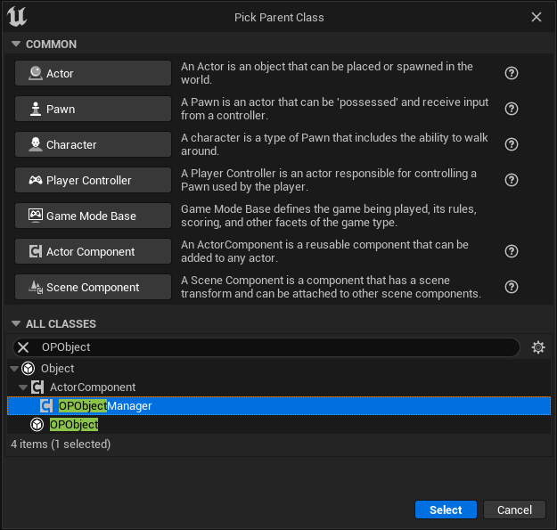Open help for Player Controller class
The height and width of the screenshot is (530, 557).
(512, 180)
